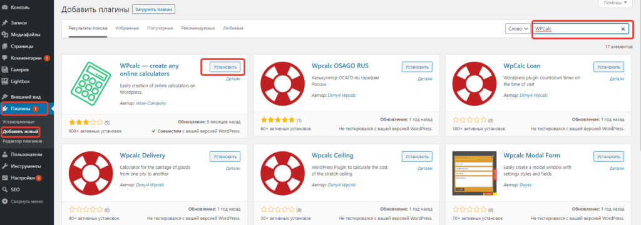Click the Галерея gallery icon
641x225 pixels.
[5, 70]
